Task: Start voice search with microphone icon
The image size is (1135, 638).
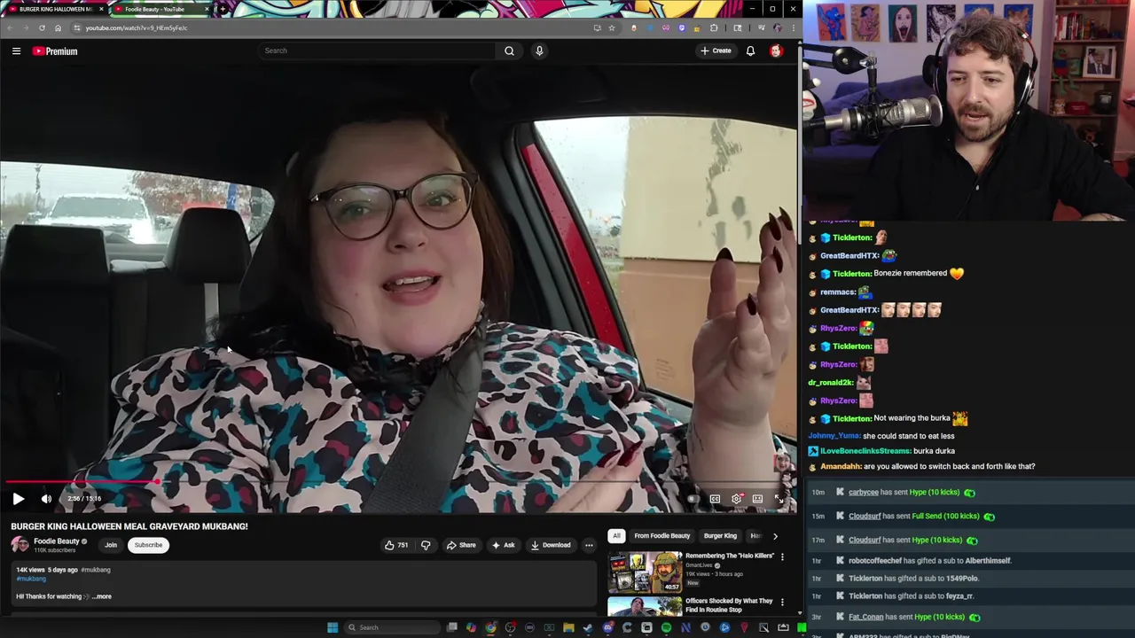Action: coord(539,51)
